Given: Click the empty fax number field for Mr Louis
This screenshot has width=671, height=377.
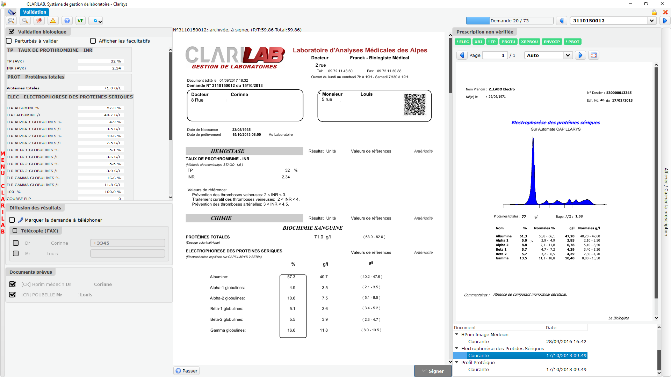Looking at the screenshot, I should click(128, 253).
